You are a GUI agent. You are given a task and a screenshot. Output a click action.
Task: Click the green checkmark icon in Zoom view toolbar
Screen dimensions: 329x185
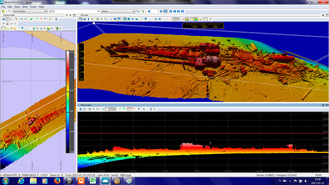click(31, 19)
